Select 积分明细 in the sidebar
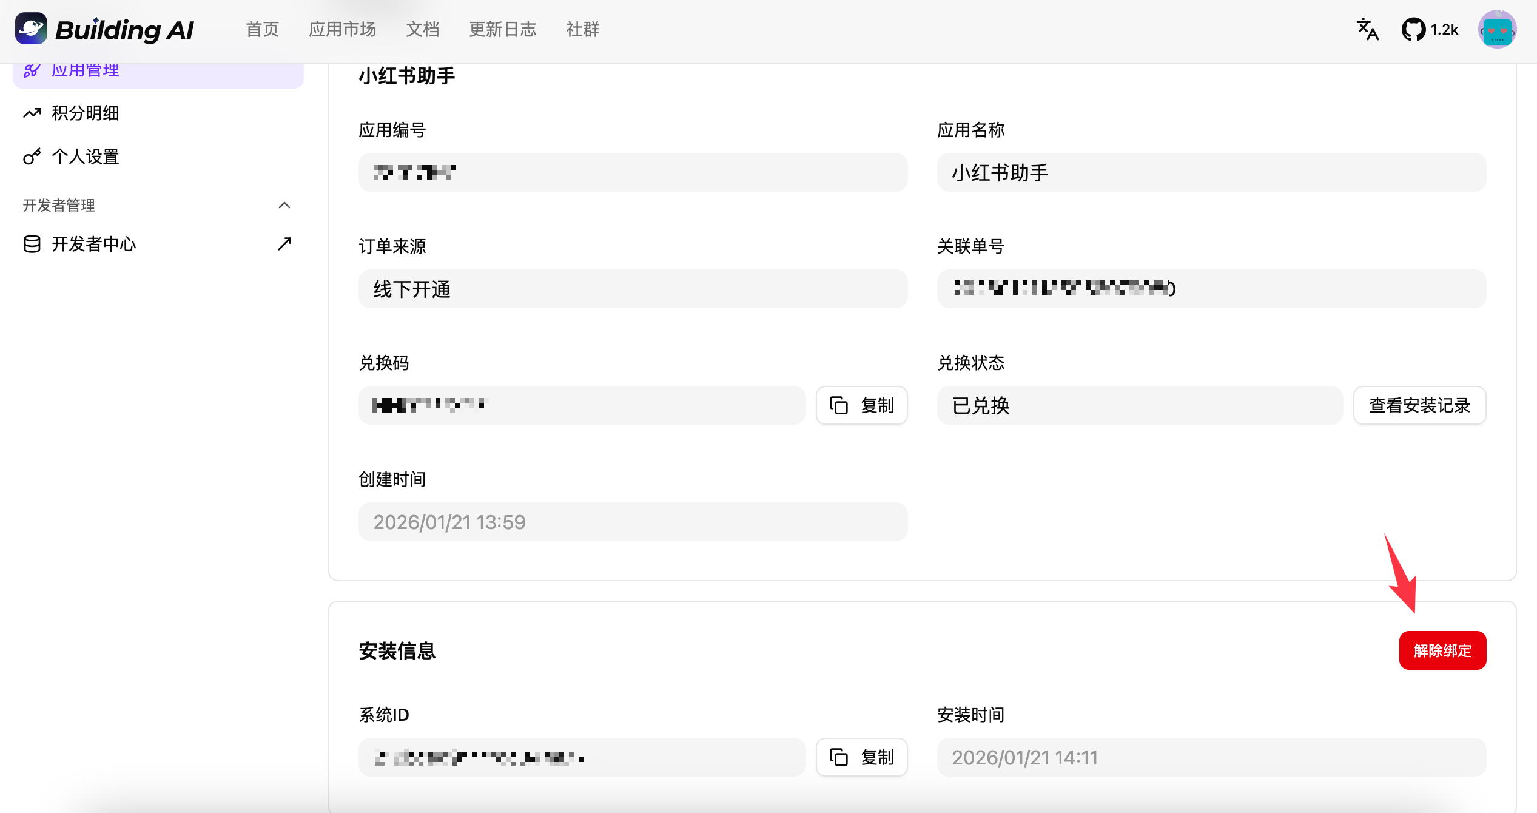The width and height of the screenshot is (1537, 813). 158,113
